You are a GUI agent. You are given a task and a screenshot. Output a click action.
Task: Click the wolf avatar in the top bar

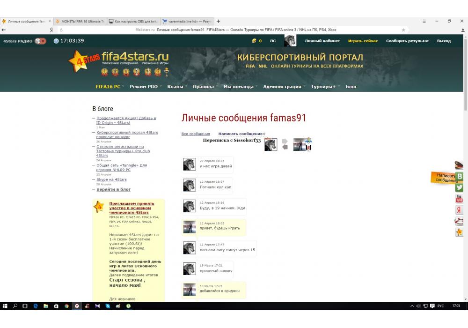point(290,41)
